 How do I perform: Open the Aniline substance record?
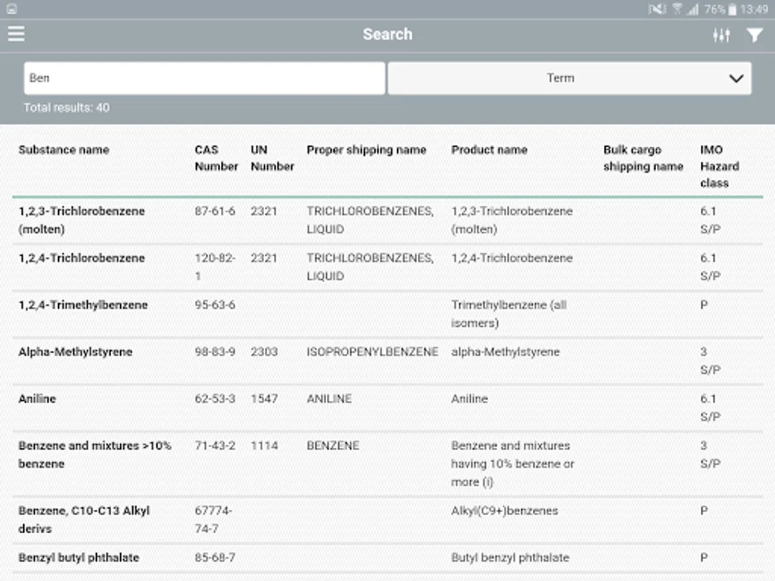click(37, 399)
